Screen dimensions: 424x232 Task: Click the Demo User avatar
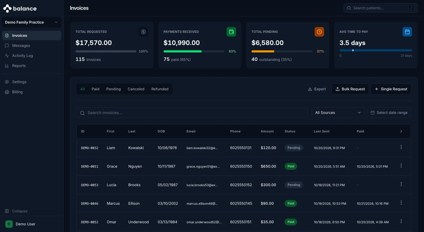click(9, 224)
